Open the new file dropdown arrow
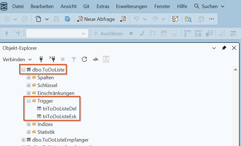Image resolution: width=241 pixels, height=146 pixels. 47,19
